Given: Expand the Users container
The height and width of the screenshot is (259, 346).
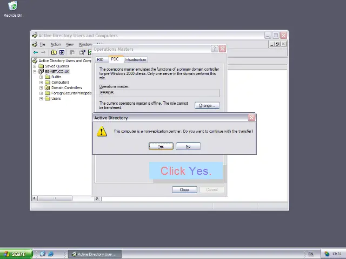Looking at the screenshot, I should pos(41,98).
